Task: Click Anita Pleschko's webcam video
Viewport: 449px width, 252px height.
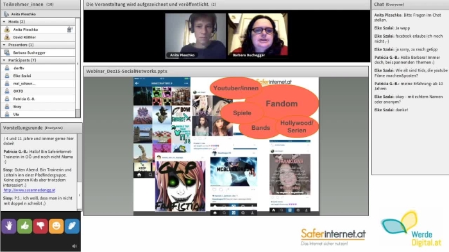Action: point(195,36)
